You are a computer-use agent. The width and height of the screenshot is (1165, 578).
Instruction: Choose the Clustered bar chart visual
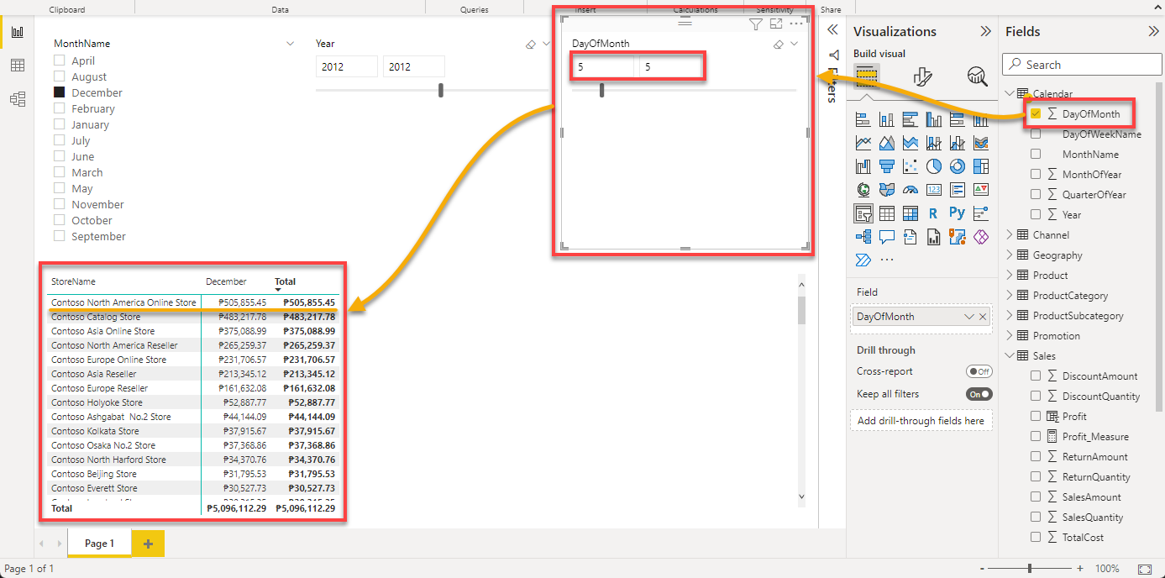[910, 119]
